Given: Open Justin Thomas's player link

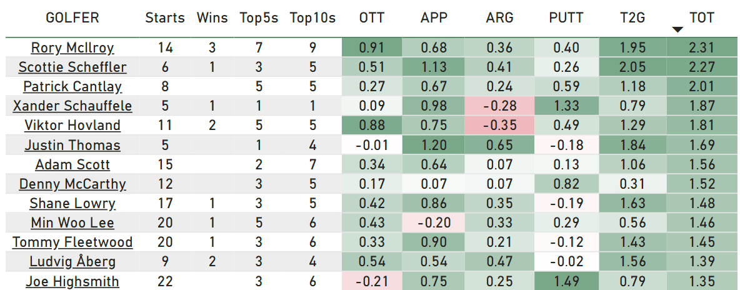Looking at the screenshot, I should tap(72, 145).
